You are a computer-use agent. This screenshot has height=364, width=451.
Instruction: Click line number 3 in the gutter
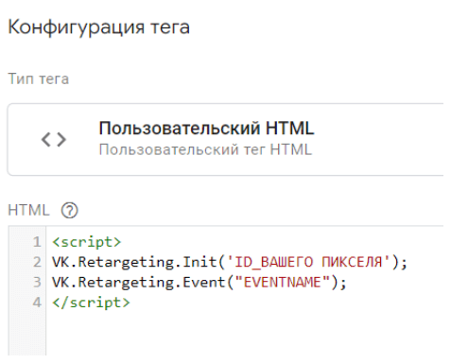coord(37,282)
